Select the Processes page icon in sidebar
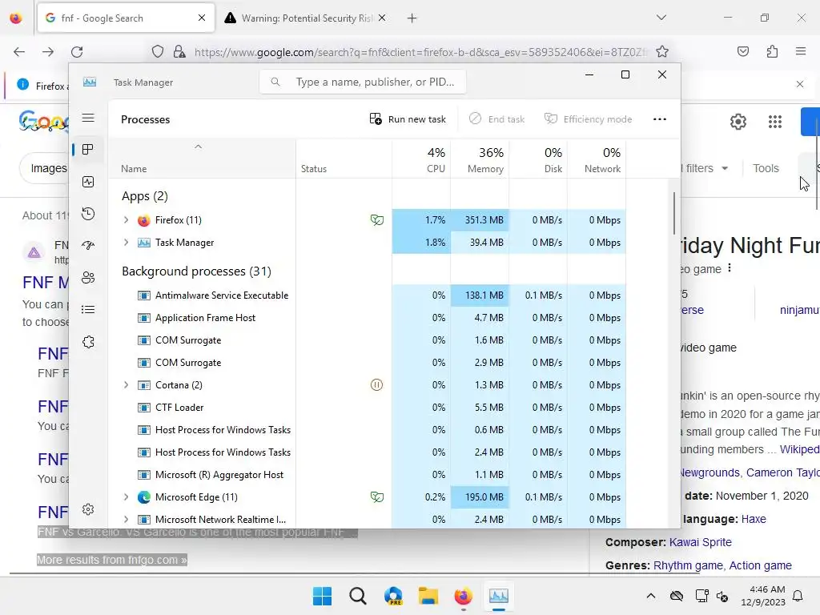 pos(88,150)
